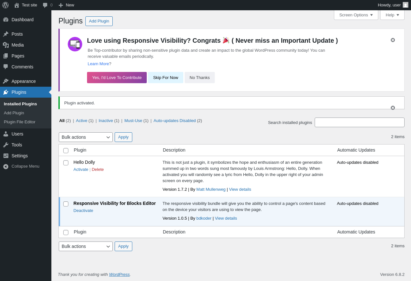Tick the Hello Dolly checkbox
Screen dimensions: 411x281
[x=66, y=163]
